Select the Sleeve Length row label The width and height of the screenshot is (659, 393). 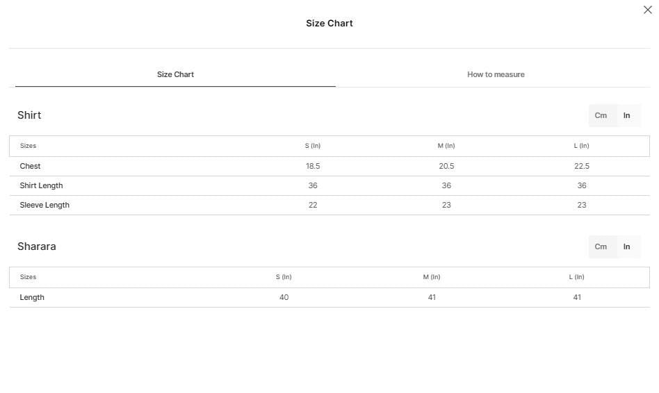[x=44, y=205]
